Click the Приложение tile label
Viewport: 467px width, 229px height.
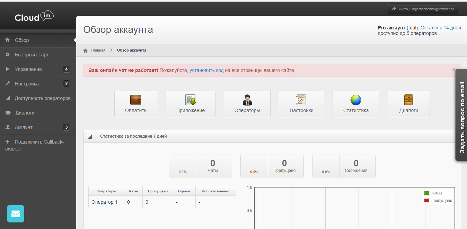tap(190, 111)
